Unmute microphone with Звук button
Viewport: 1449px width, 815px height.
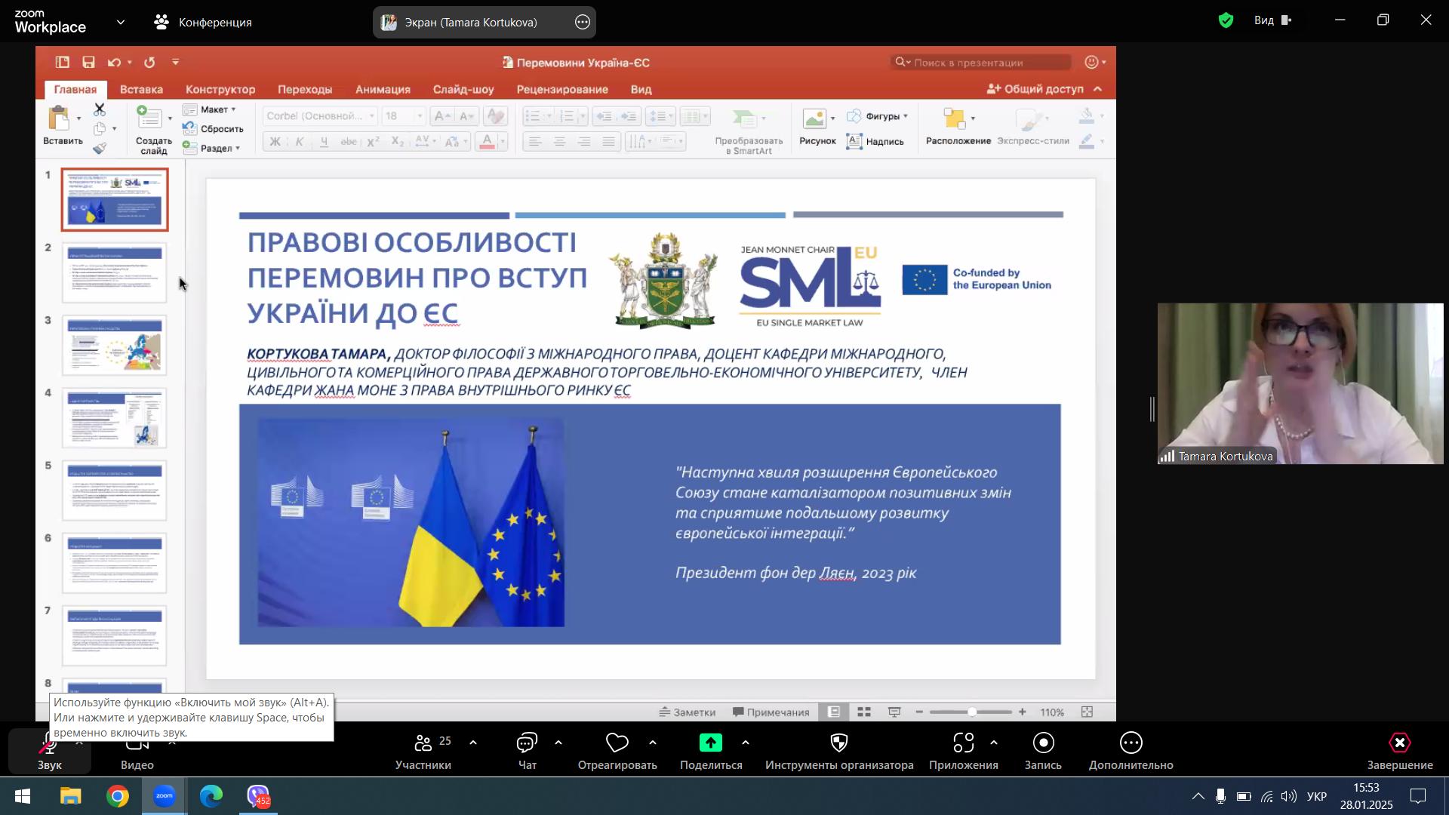49,751
